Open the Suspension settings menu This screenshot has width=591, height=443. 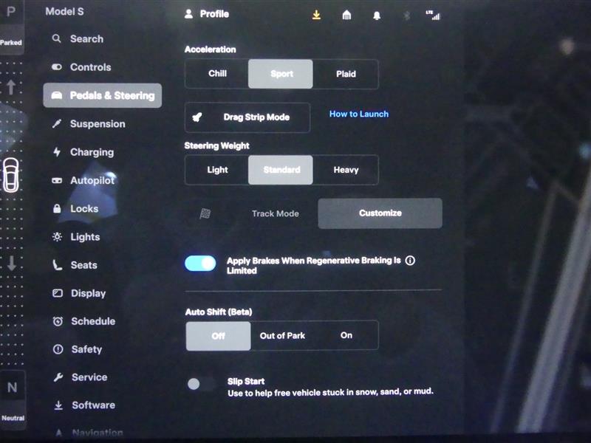[97, 124]
